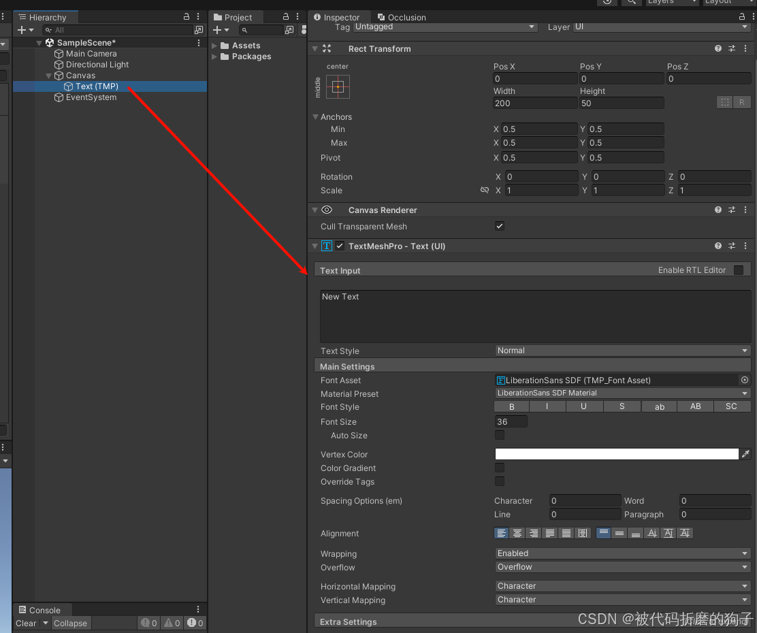Lock the Hierarchy panel
Image resolution: width=757 pixels, height=633 pixels.
[x=187, y=16]
